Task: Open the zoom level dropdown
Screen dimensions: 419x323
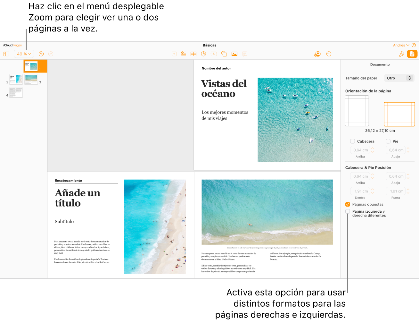Action: [x=23, y=54]
